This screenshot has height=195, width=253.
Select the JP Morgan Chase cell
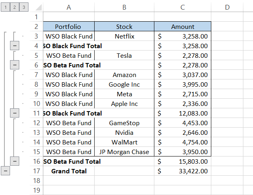[x=124, y=152]
